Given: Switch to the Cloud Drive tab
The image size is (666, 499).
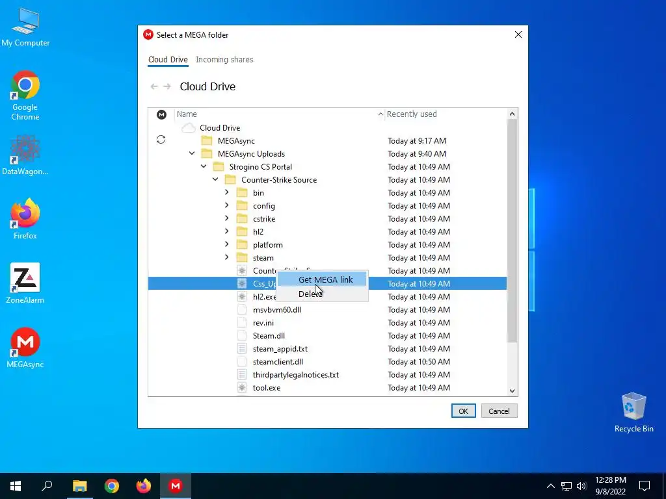Looking at the screenshot, I should click(168, 60).
